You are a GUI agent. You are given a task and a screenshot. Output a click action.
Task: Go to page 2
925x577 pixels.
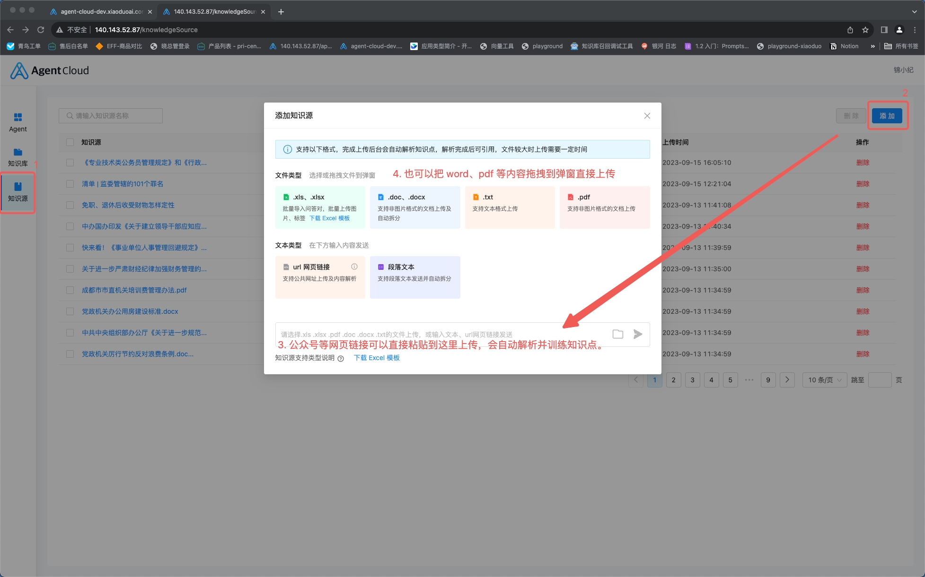[673, 380]
